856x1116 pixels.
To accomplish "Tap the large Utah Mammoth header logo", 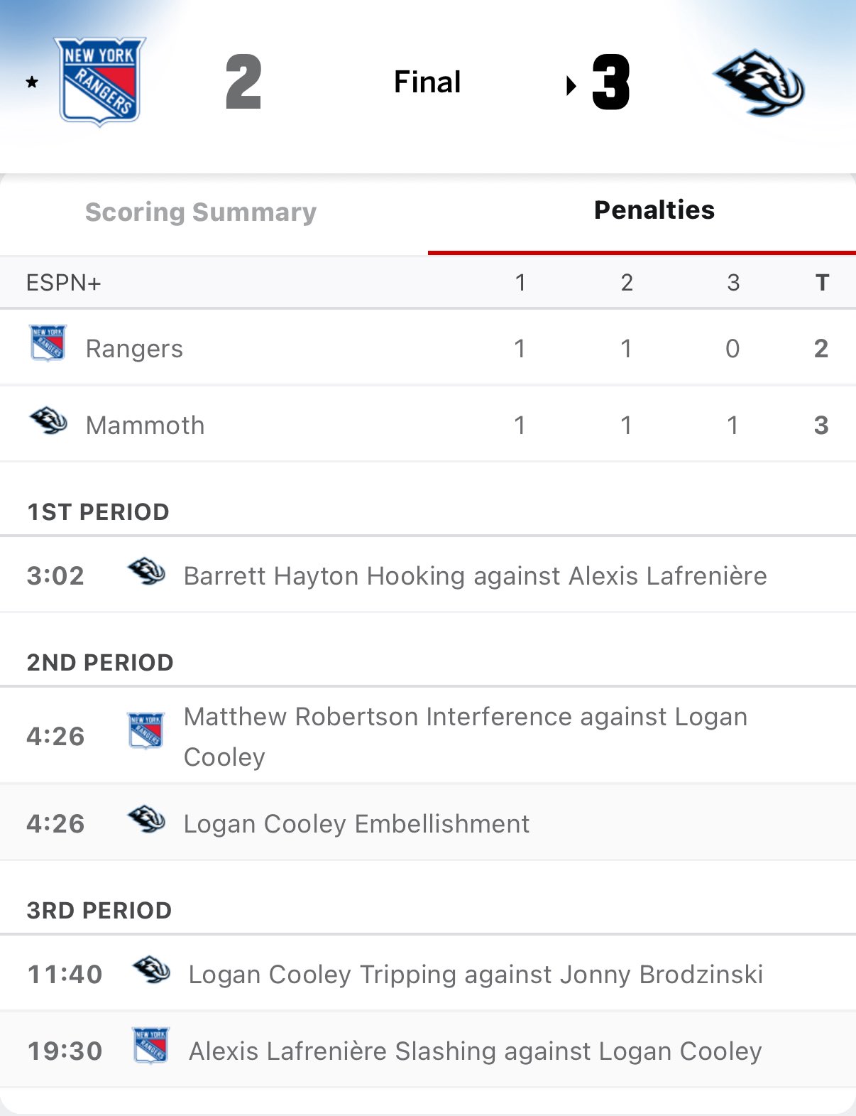I will 759,82.
